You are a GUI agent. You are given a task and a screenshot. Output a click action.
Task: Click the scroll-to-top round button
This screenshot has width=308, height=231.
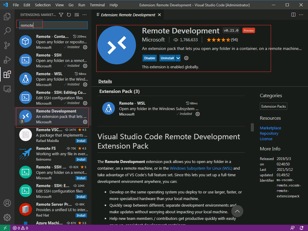tap(237, 211)
